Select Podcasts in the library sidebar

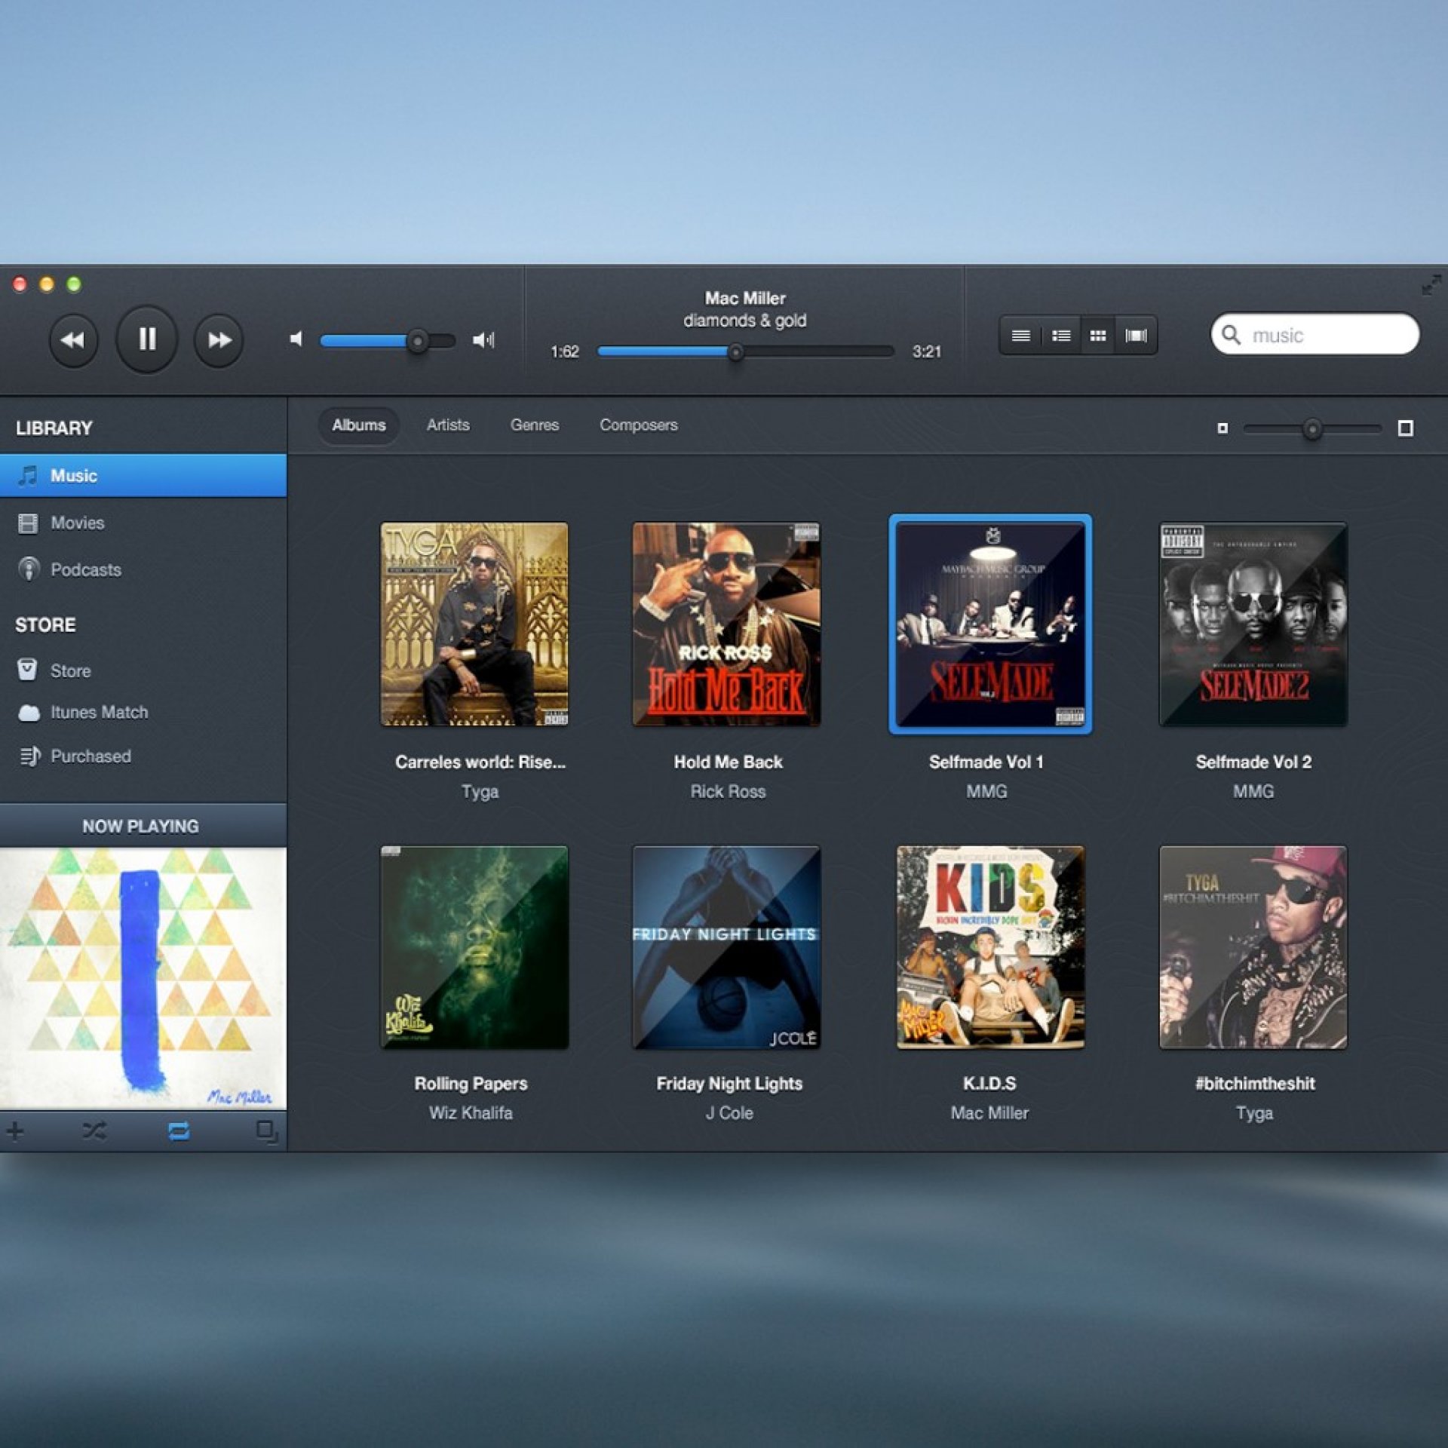[85, 569]
